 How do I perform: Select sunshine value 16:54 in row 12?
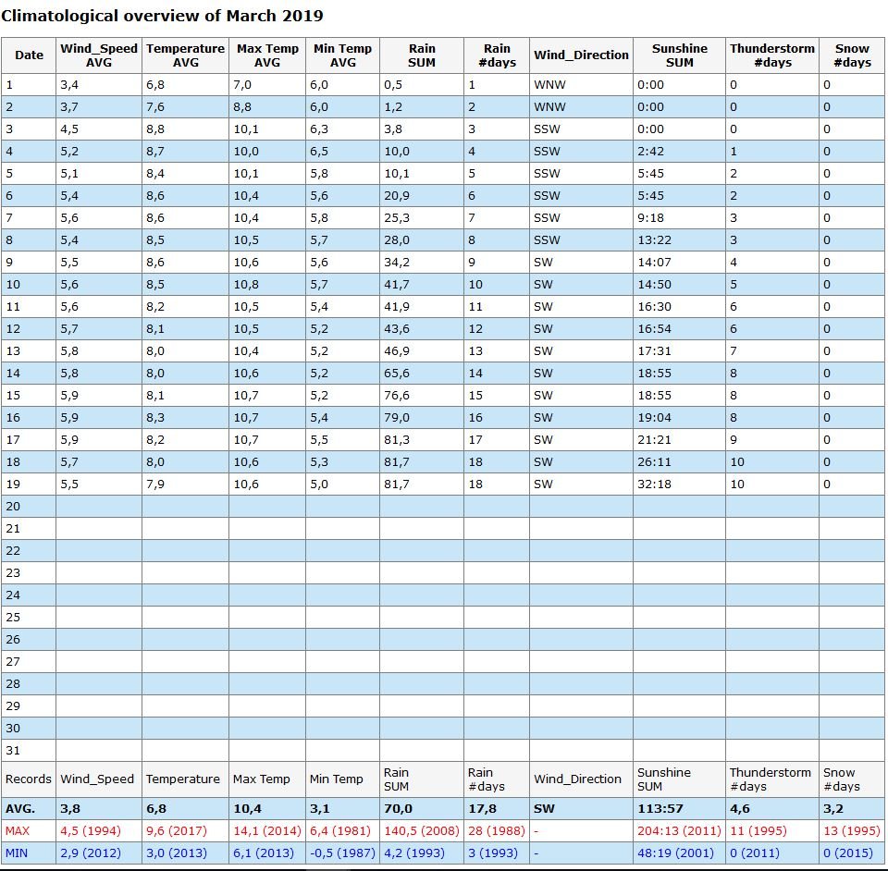pyautogui.click(x=654, y=329)
